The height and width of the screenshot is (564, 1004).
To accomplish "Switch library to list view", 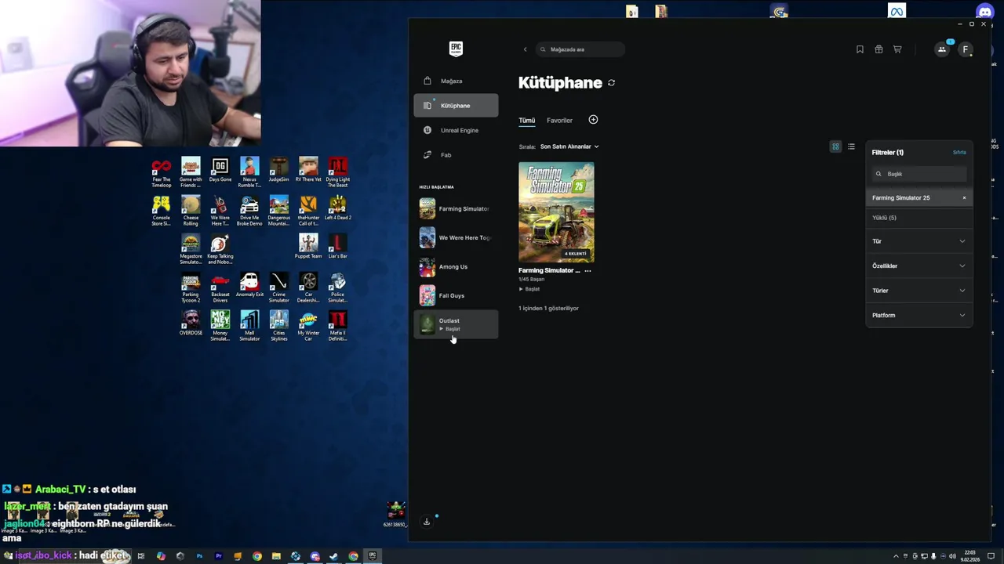I will [851, 146].
